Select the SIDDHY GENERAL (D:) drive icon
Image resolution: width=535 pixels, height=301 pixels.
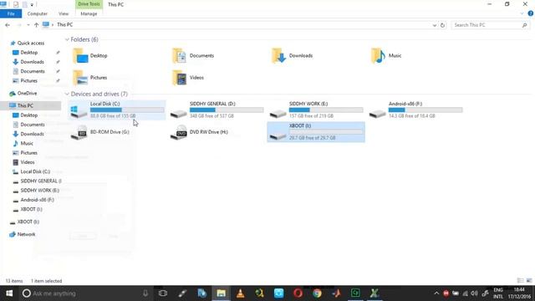click(178, 114)
